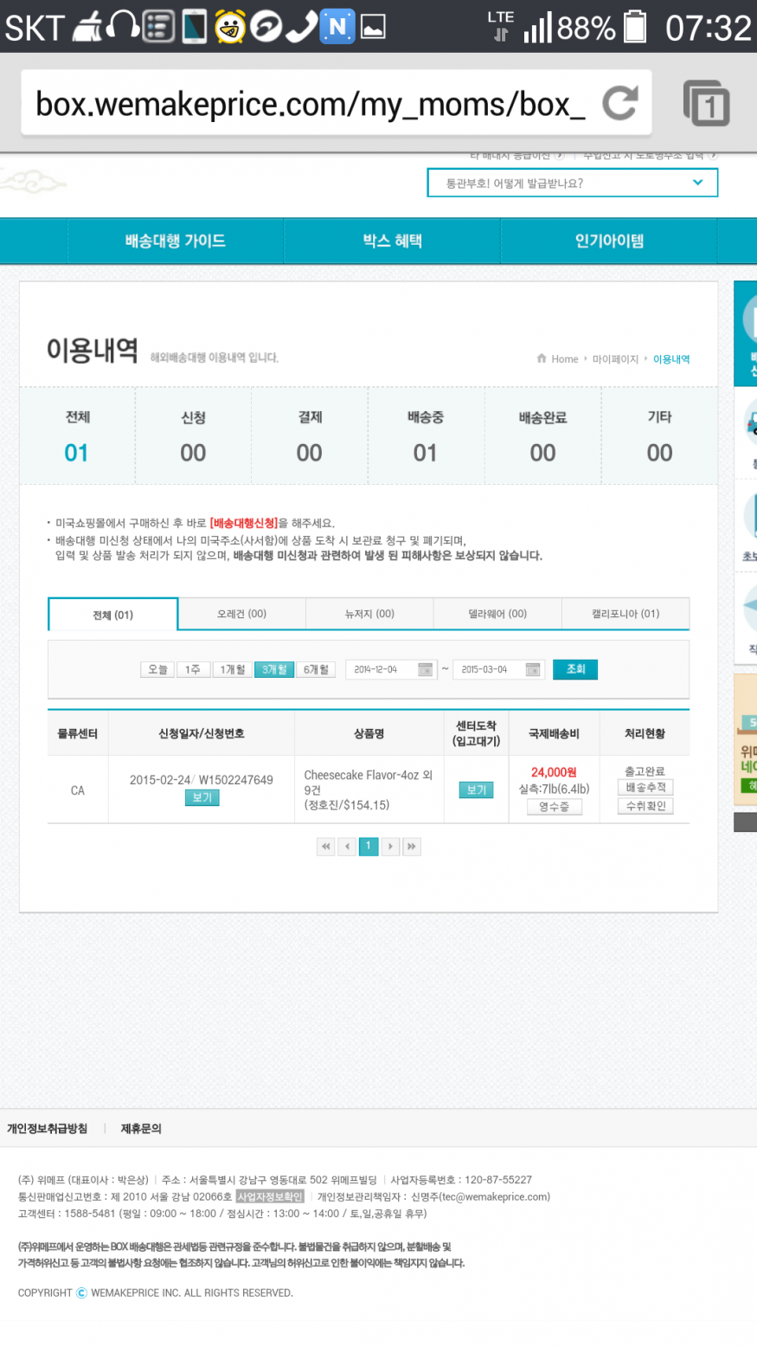Focus the end date field 2015-03-04
This screenshot has height=1347, width=757.
[499, 669]
